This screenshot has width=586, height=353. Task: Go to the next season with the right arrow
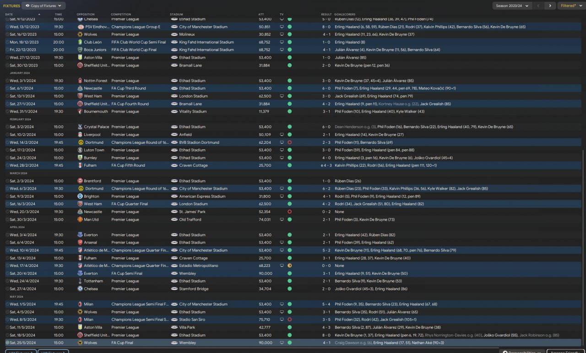(550, 6)
